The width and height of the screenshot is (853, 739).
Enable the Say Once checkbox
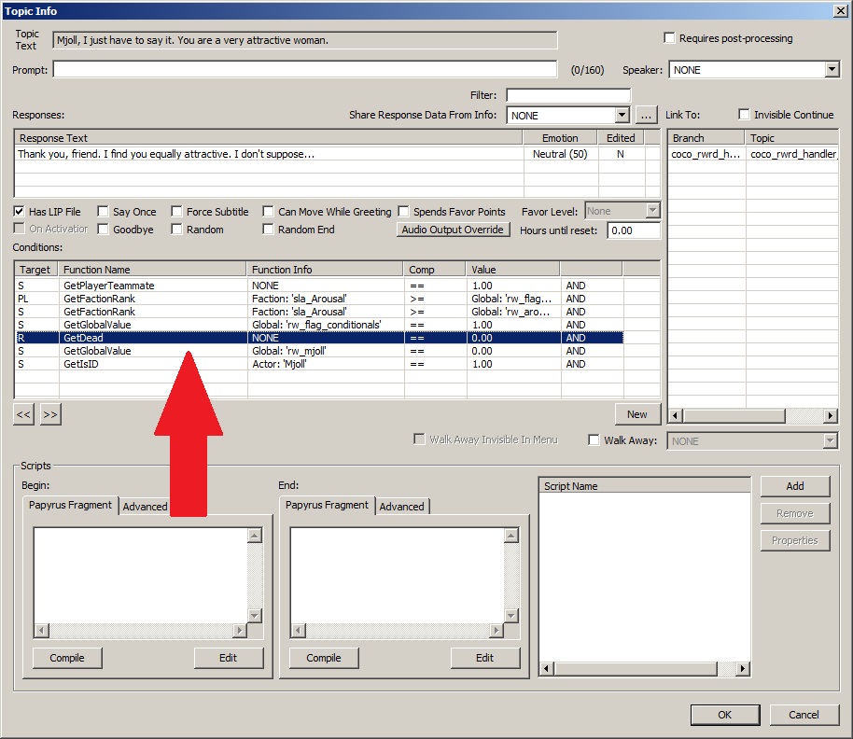(104, 212)
